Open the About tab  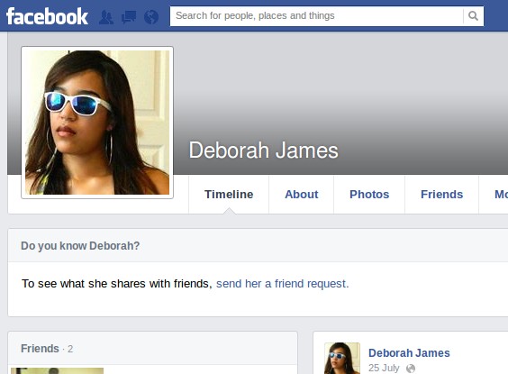tap(302, 194)
